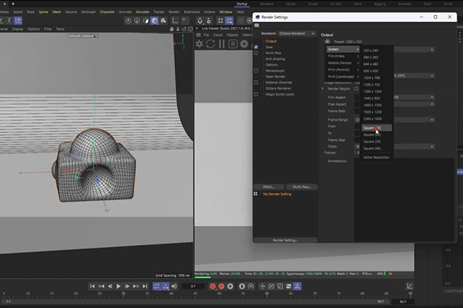Select the Points mode icon
This screenshot has height=308, width=463.
pyautogui.click(x=128, y=21)
